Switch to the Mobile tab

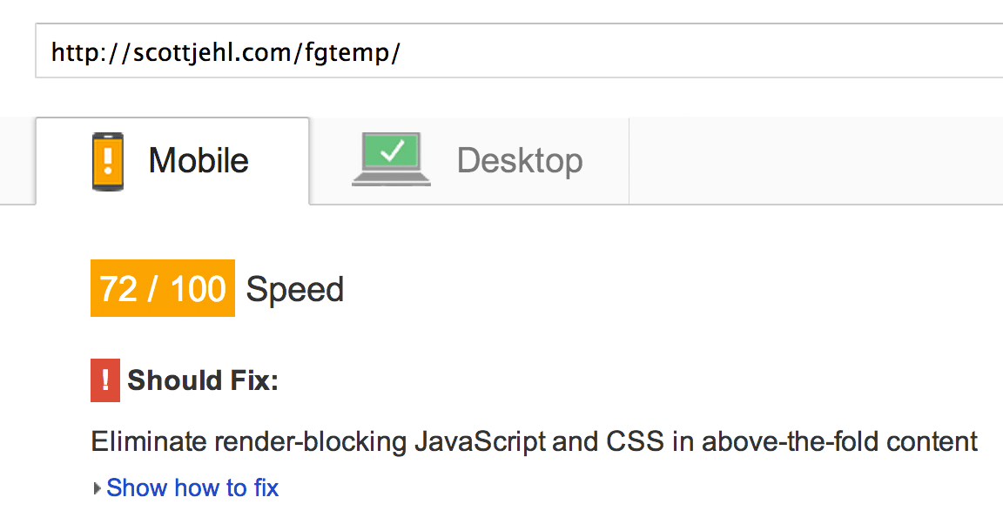point(172,160)
